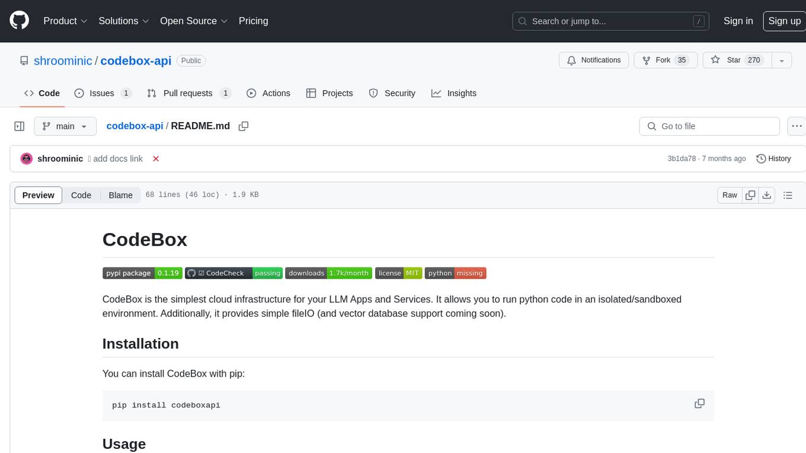Toggle the file tree side panel
The width and height of the screenshot is (806, 453).
coord(20,126)
